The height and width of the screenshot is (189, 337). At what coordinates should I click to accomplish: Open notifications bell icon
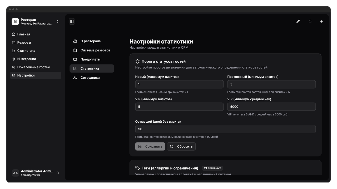pyautogui.click(x=310, y=22)
